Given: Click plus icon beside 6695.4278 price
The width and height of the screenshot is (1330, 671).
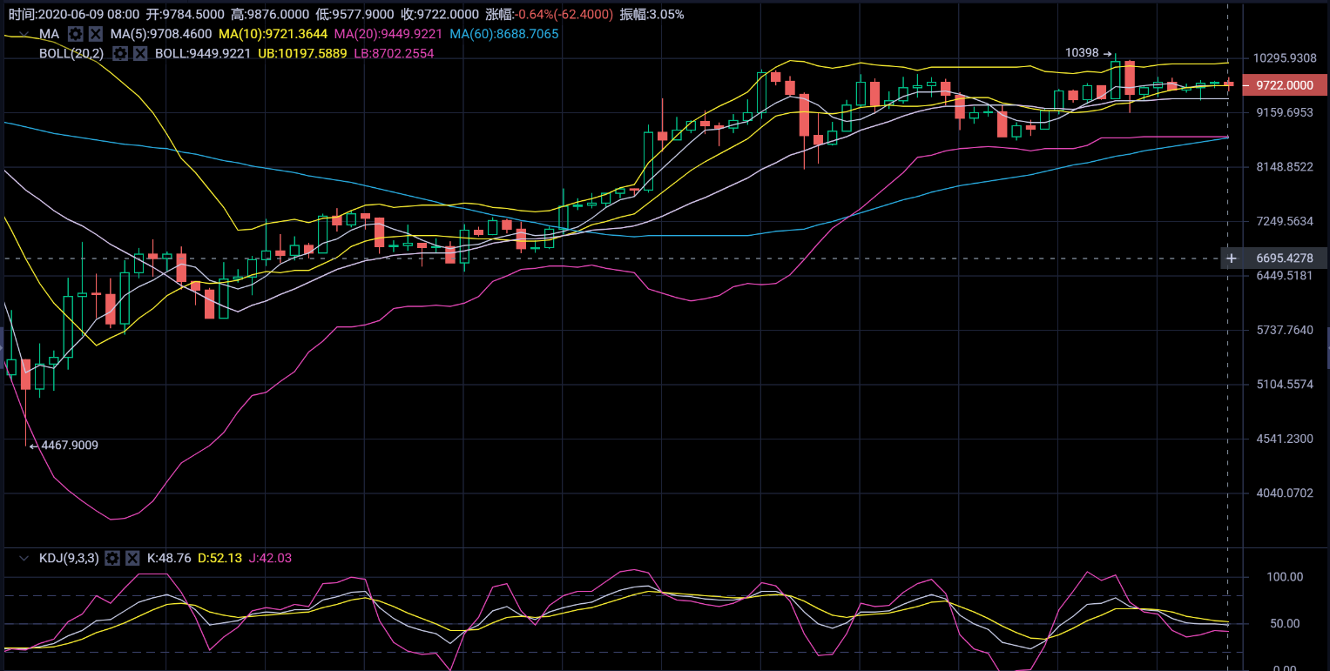Looking at the screenshot, I should point(1231,258).
